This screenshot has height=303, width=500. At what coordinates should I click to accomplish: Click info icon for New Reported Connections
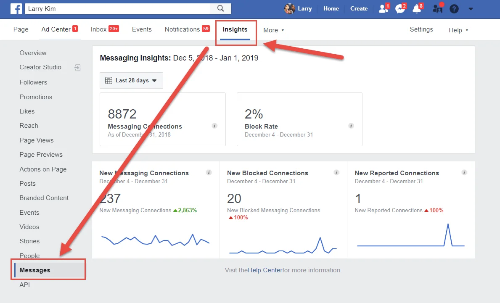pyautogui.click(x=464, y=172)
